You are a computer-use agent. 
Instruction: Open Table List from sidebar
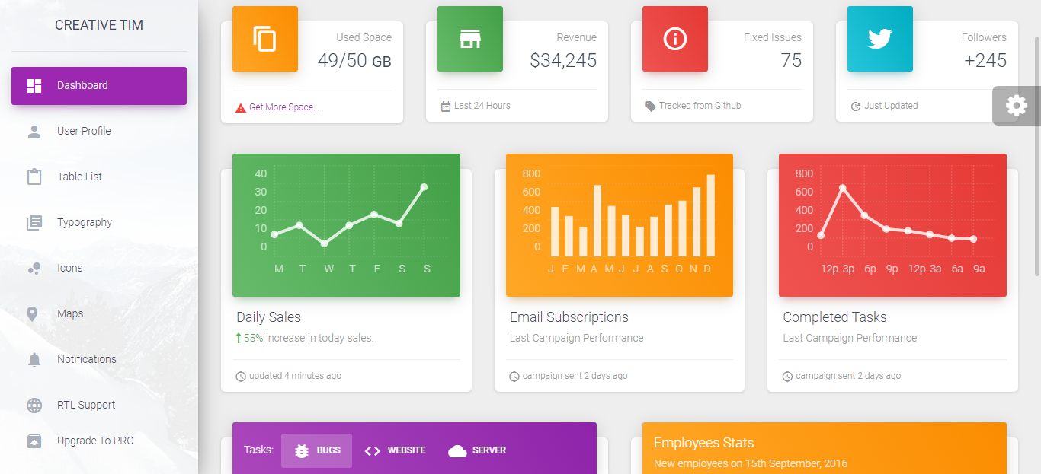79,177
